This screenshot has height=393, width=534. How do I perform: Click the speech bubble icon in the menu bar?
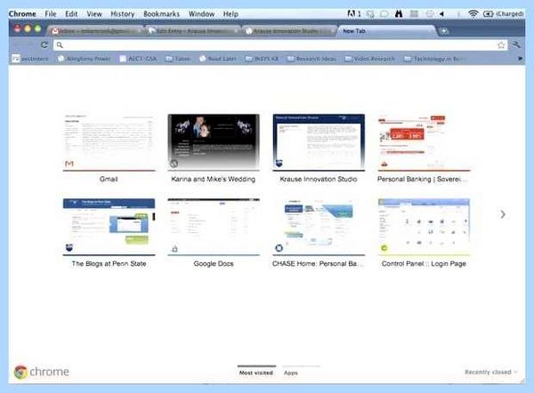(x=384, y=13)
